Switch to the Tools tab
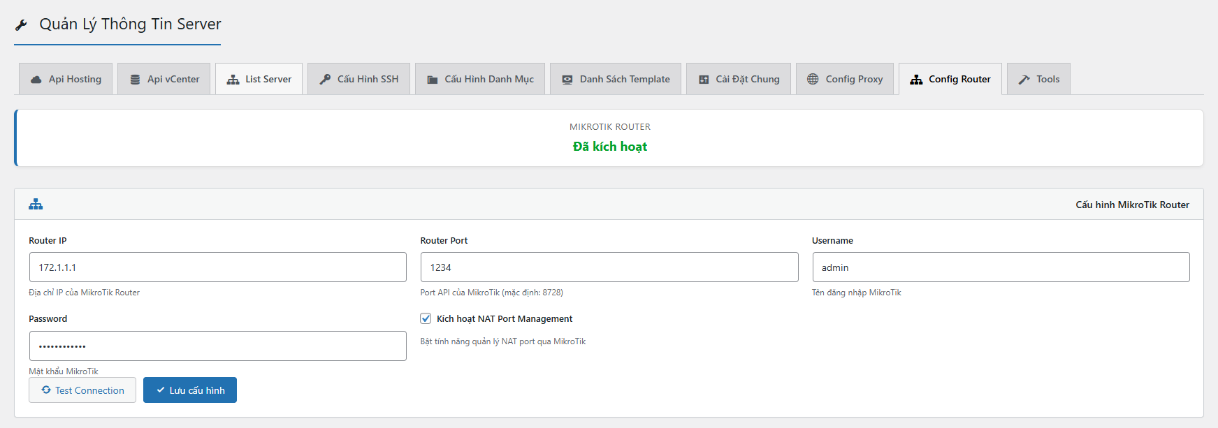The height and width of the screenshot is (428, 1218). click(x=1038, y=80)
